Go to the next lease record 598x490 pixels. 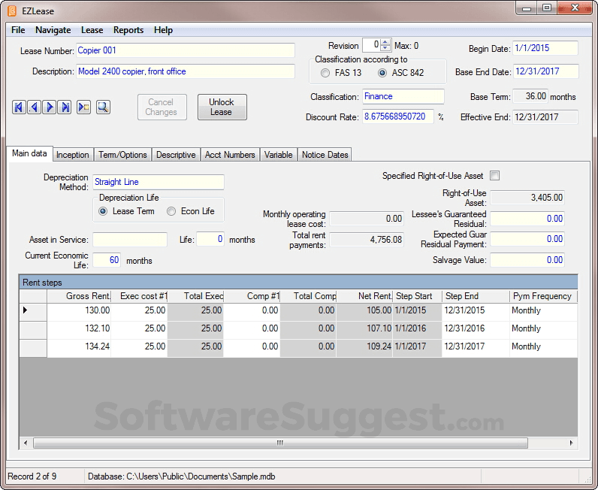50,107
